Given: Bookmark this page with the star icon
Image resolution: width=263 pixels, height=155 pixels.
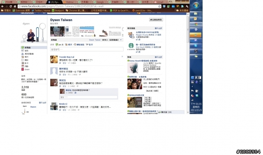Looking at the screenshot, I should [x=159, y=6].
